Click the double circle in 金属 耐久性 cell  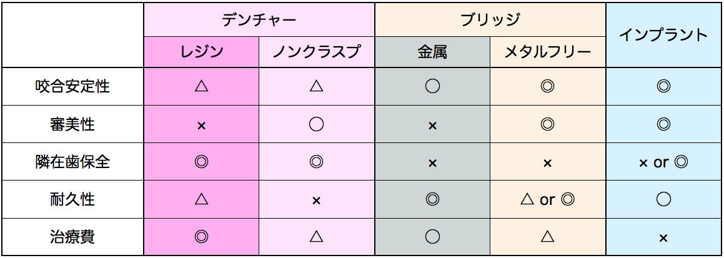[x=432, y=200]
